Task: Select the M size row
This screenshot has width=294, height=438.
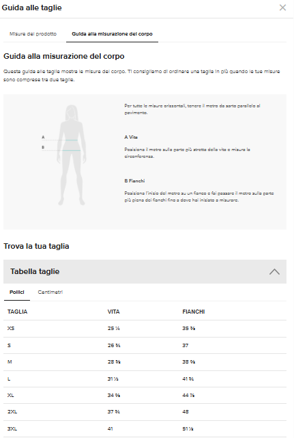Action: pos(145,362)
